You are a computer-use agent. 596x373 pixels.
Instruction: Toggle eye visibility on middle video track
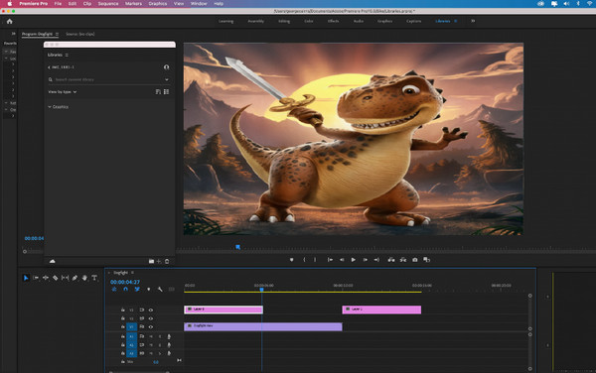[x=151, y=318]
